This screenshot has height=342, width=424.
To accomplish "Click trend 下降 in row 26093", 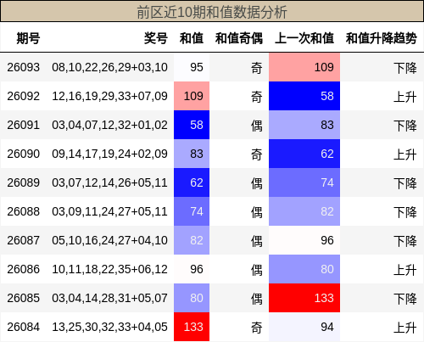I will 405,68.
